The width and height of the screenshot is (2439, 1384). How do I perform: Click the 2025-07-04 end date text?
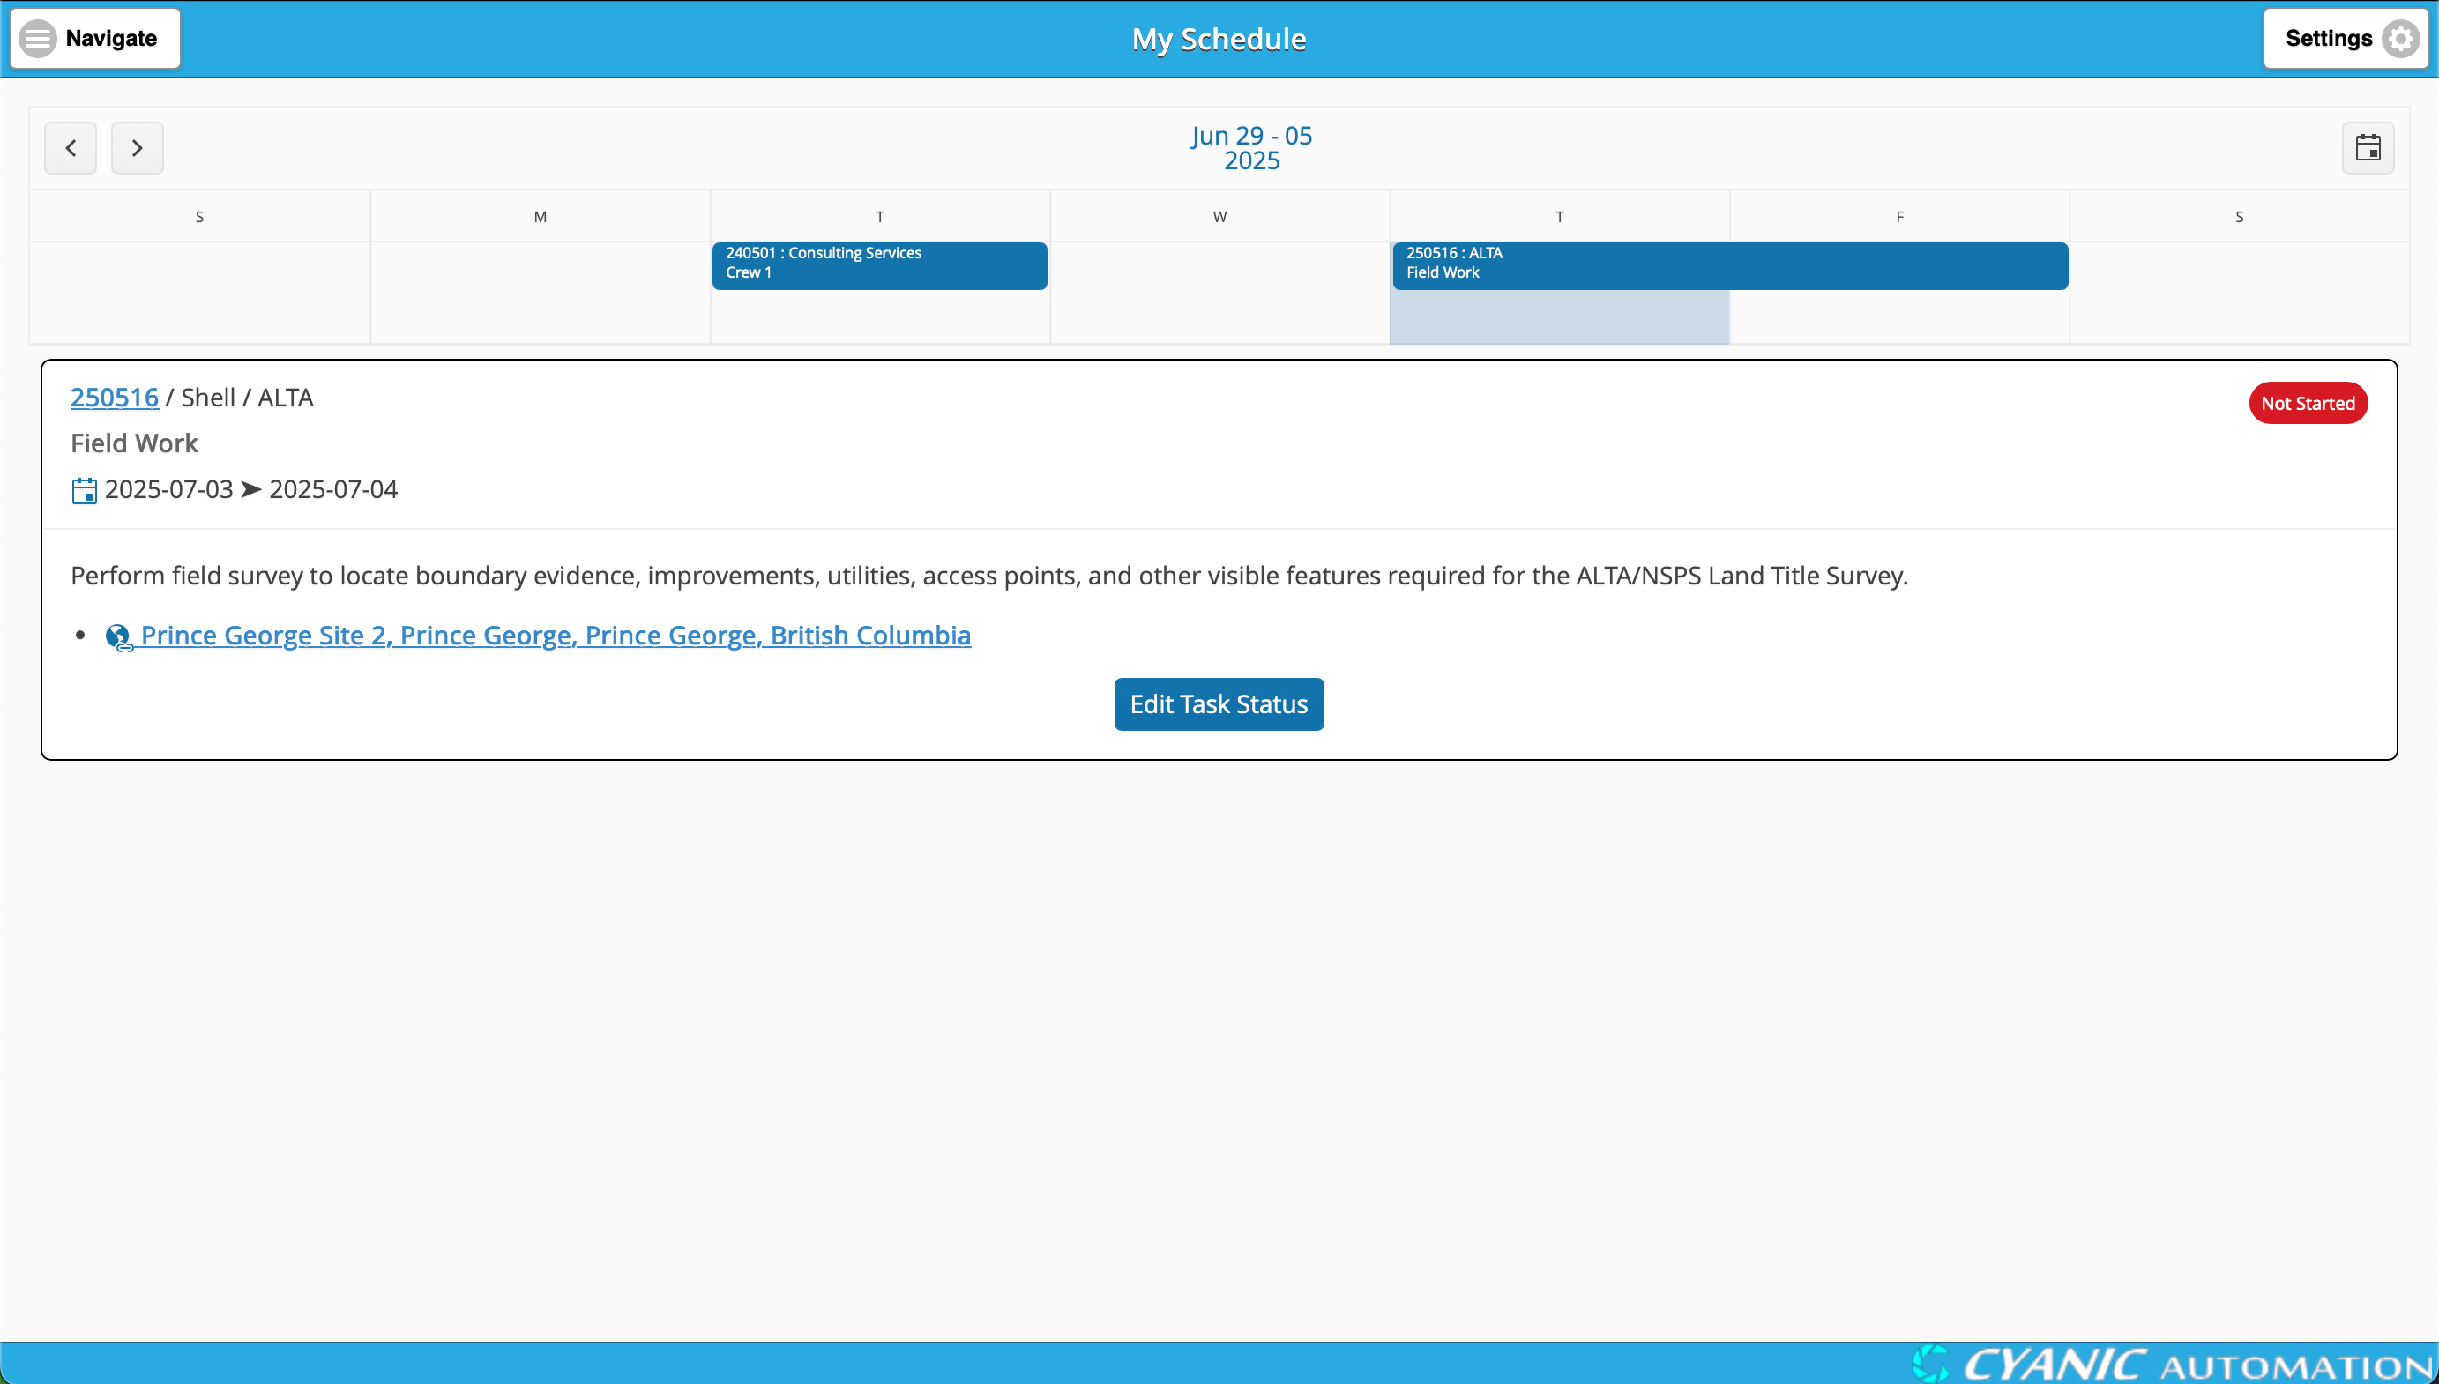(333, 489)
